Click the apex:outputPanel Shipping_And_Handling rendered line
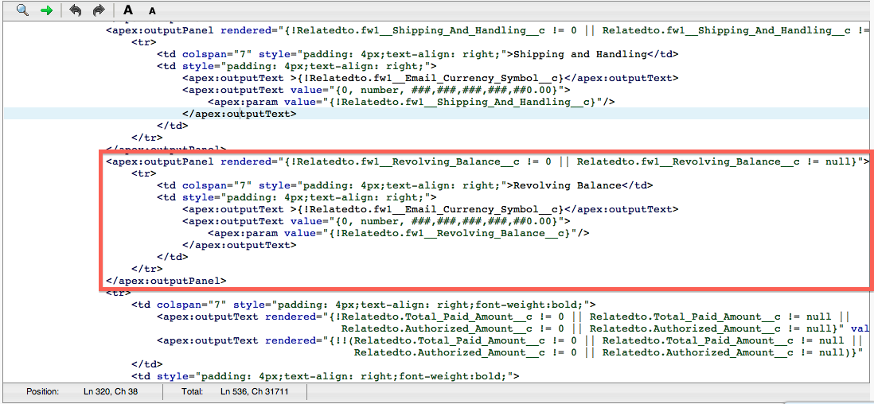Image resolution: width=874 pixels, height=404 pixels. pos(486,30)
